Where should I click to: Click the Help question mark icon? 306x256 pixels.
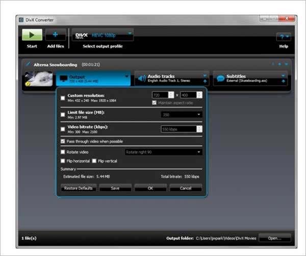[x=282, y=37]
